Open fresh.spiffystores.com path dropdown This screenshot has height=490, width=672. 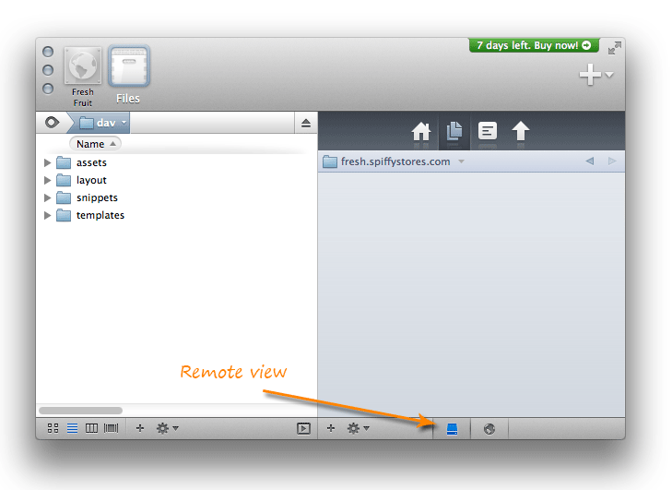point(461,161)
